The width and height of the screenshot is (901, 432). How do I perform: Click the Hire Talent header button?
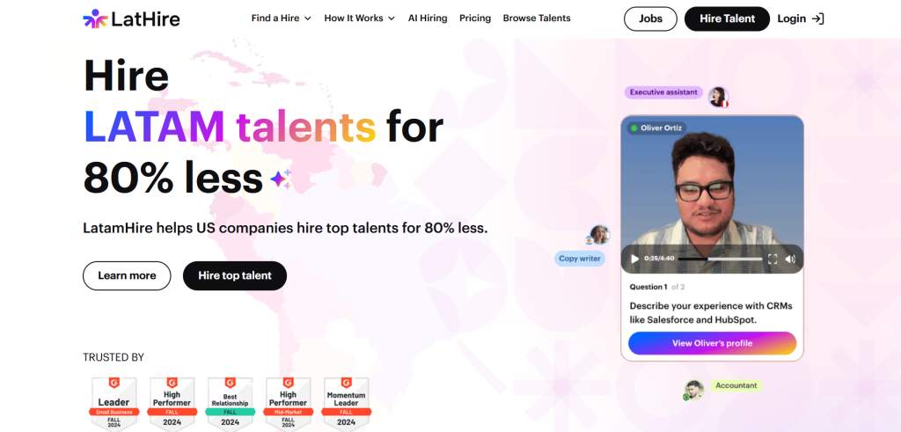(x=727, y=18)
